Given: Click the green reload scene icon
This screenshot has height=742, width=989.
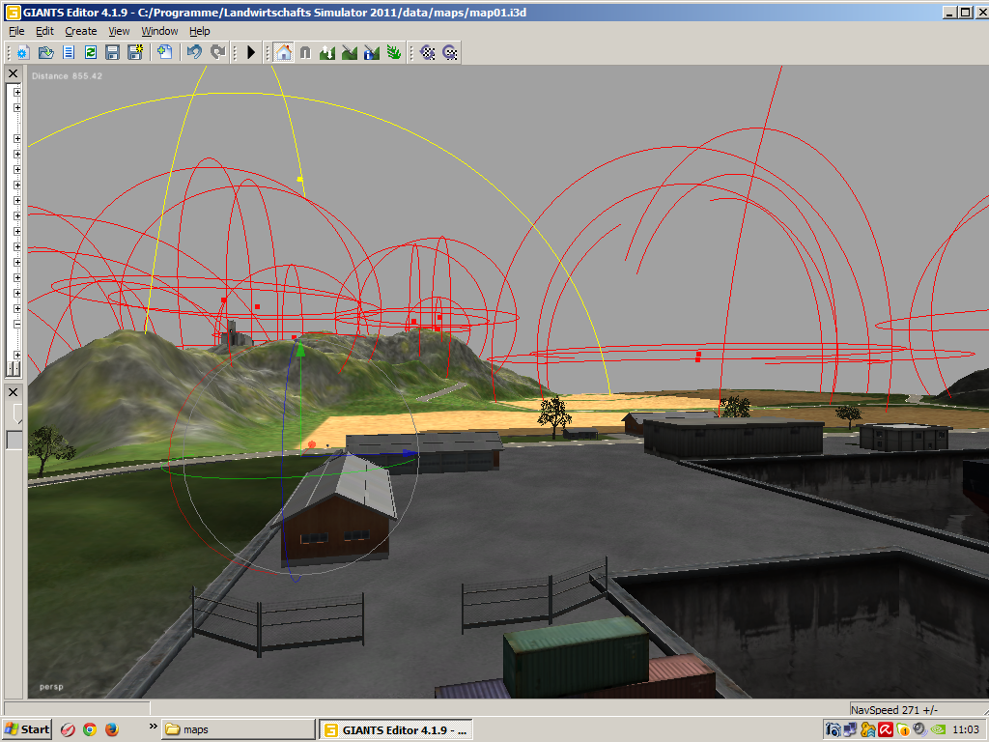Looking at the screenshot, I should pos(90,52).
